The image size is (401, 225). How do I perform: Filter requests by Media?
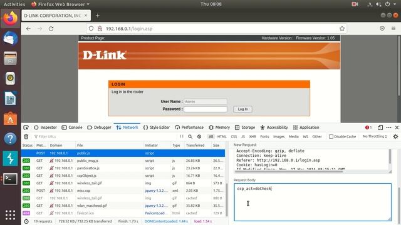(x=294, y=136)
